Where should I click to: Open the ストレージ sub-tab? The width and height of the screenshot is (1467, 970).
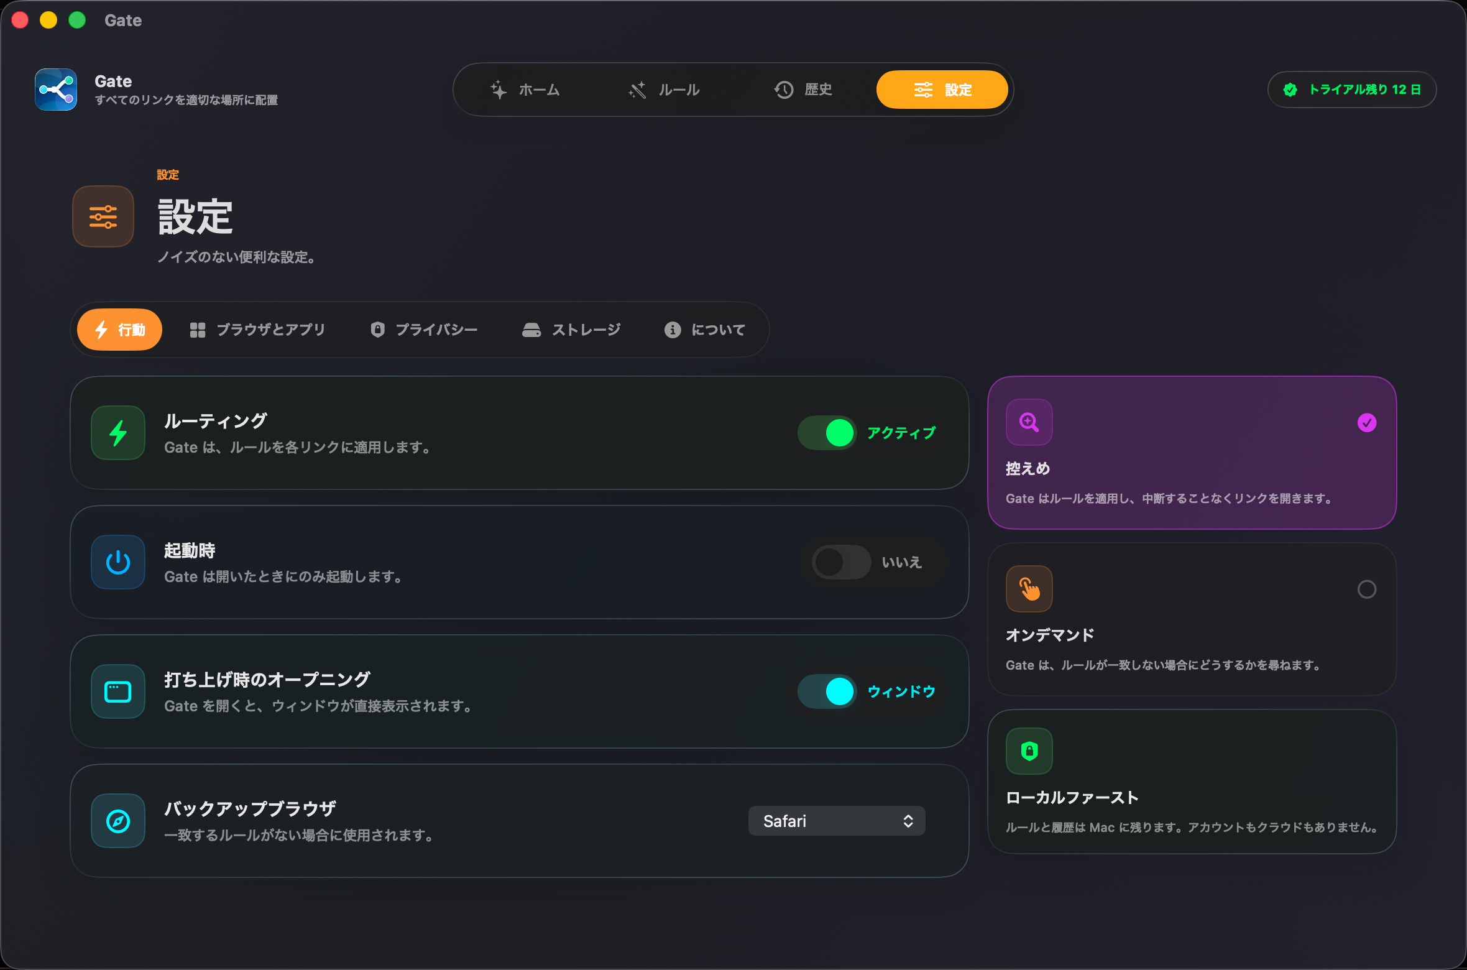(x=571, y=330)
